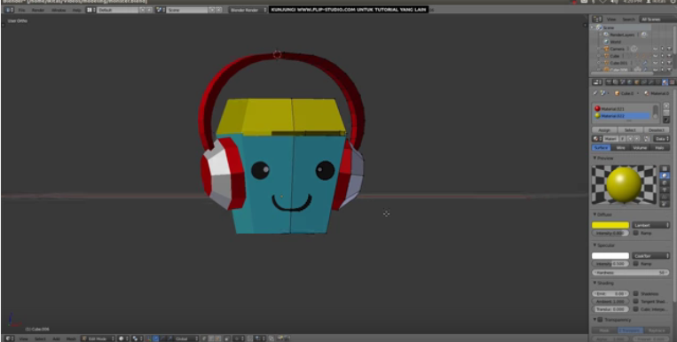Screen dimensions: 677x342
Task: Open the Mesh menu in 3D view header
Action: [72, 338]
